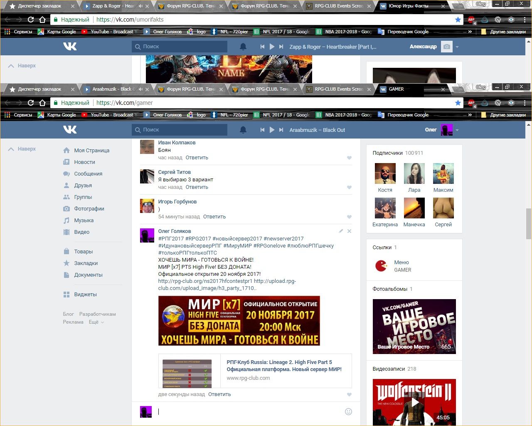
Task: Open Александр's profile dropdown menu
Action: tap(457, 47)
